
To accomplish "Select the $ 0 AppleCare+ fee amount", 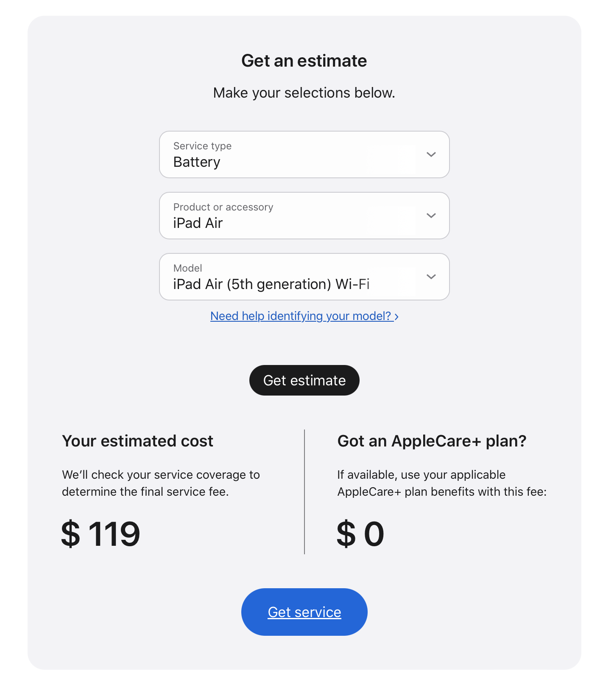I will pyautogui.click(x=360, y=534).
